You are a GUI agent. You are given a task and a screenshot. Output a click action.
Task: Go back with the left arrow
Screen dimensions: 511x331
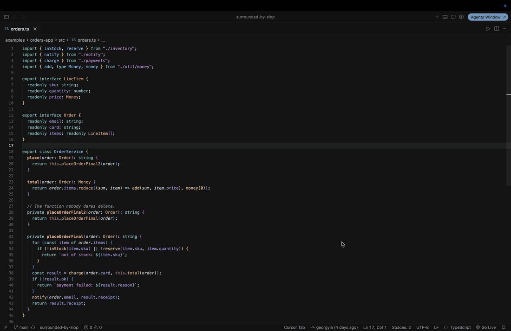[14, 17]
